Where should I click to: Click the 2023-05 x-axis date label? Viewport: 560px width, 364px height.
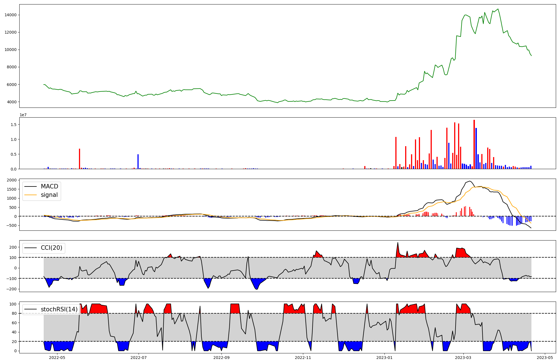[545, 358]
